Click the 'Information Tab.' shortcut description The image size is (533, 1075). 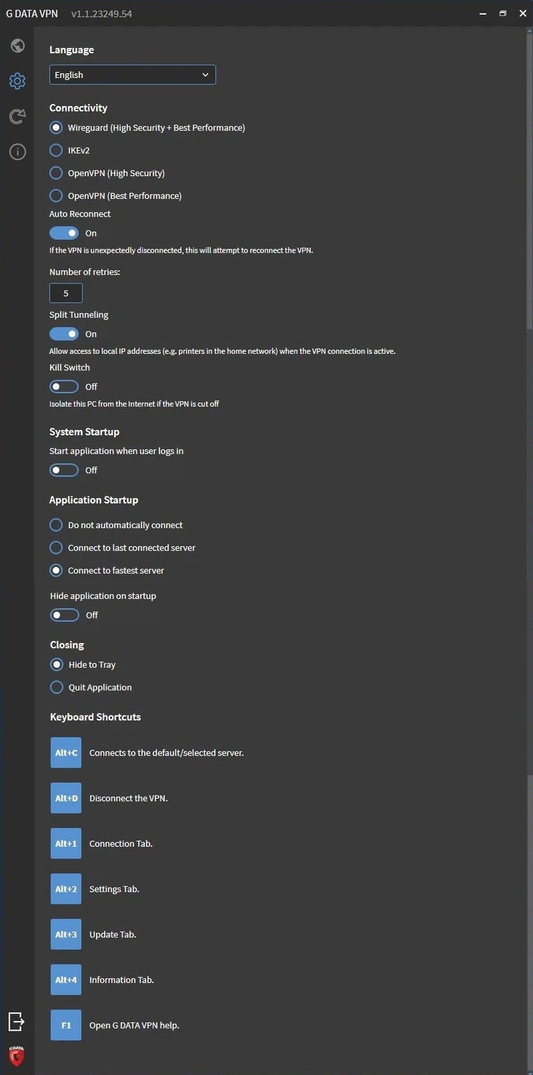[x=121, y=980]
